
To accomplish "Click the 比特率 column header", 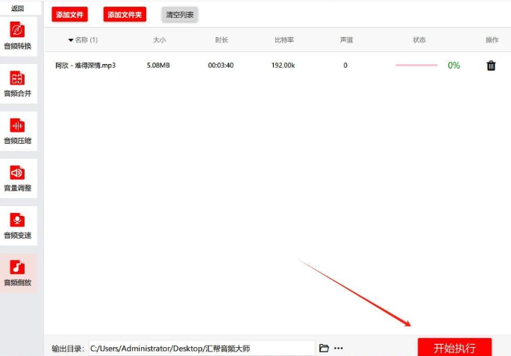I will click(x=284, y=40).
